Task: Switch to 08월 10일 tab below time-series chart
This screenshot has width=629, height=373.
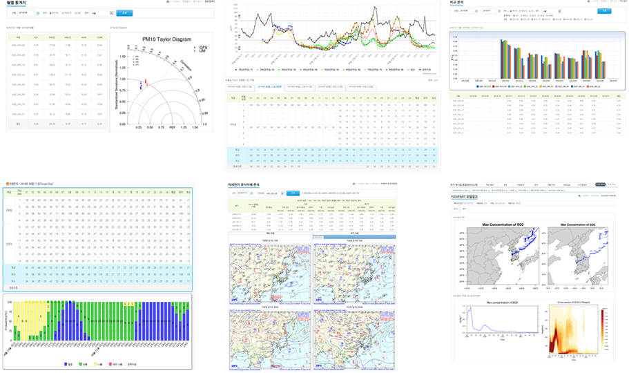Action: coord(240,87)
